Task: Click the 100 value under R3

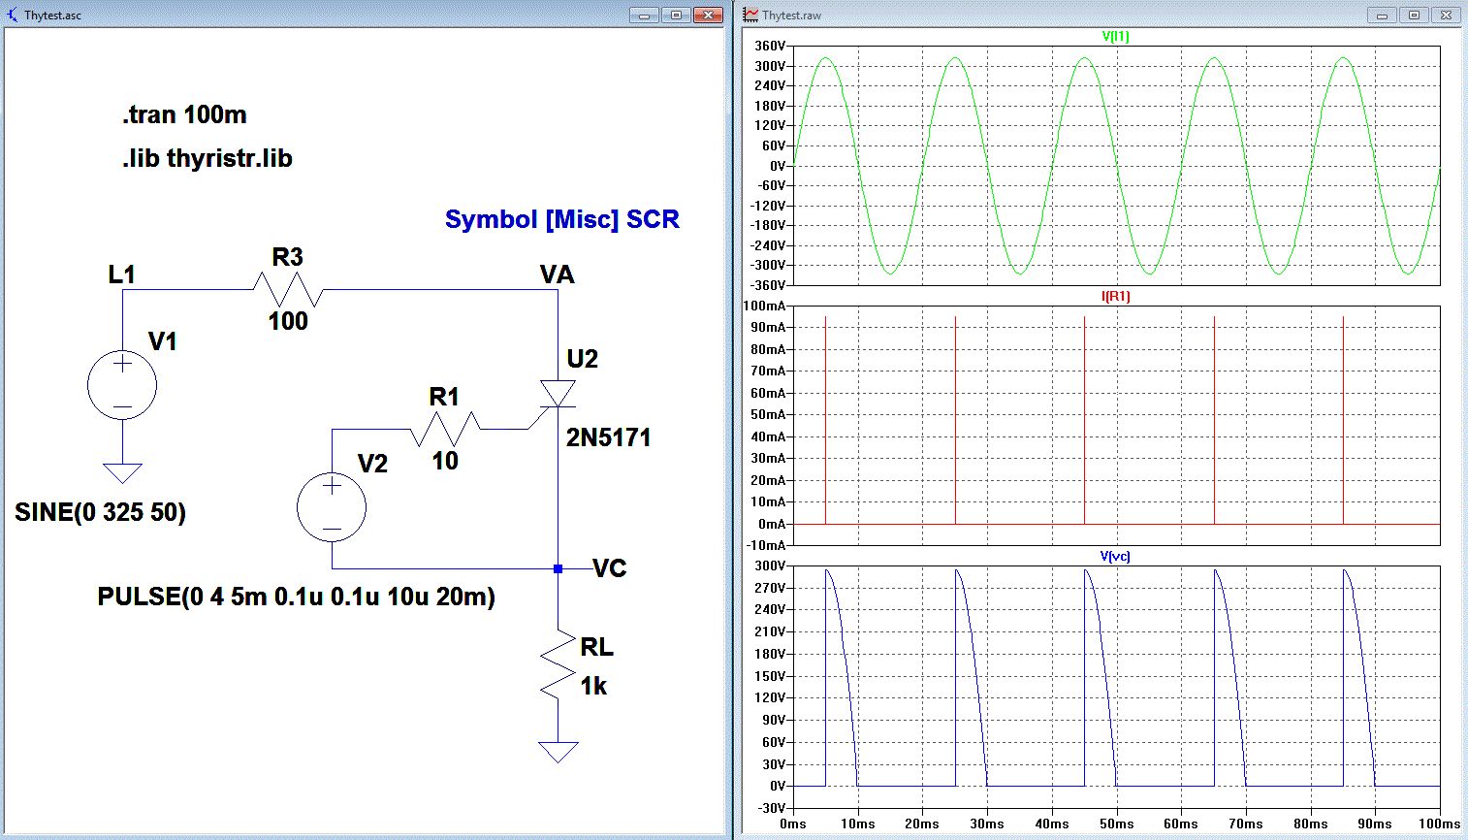Action: click(x=288, y=321)
